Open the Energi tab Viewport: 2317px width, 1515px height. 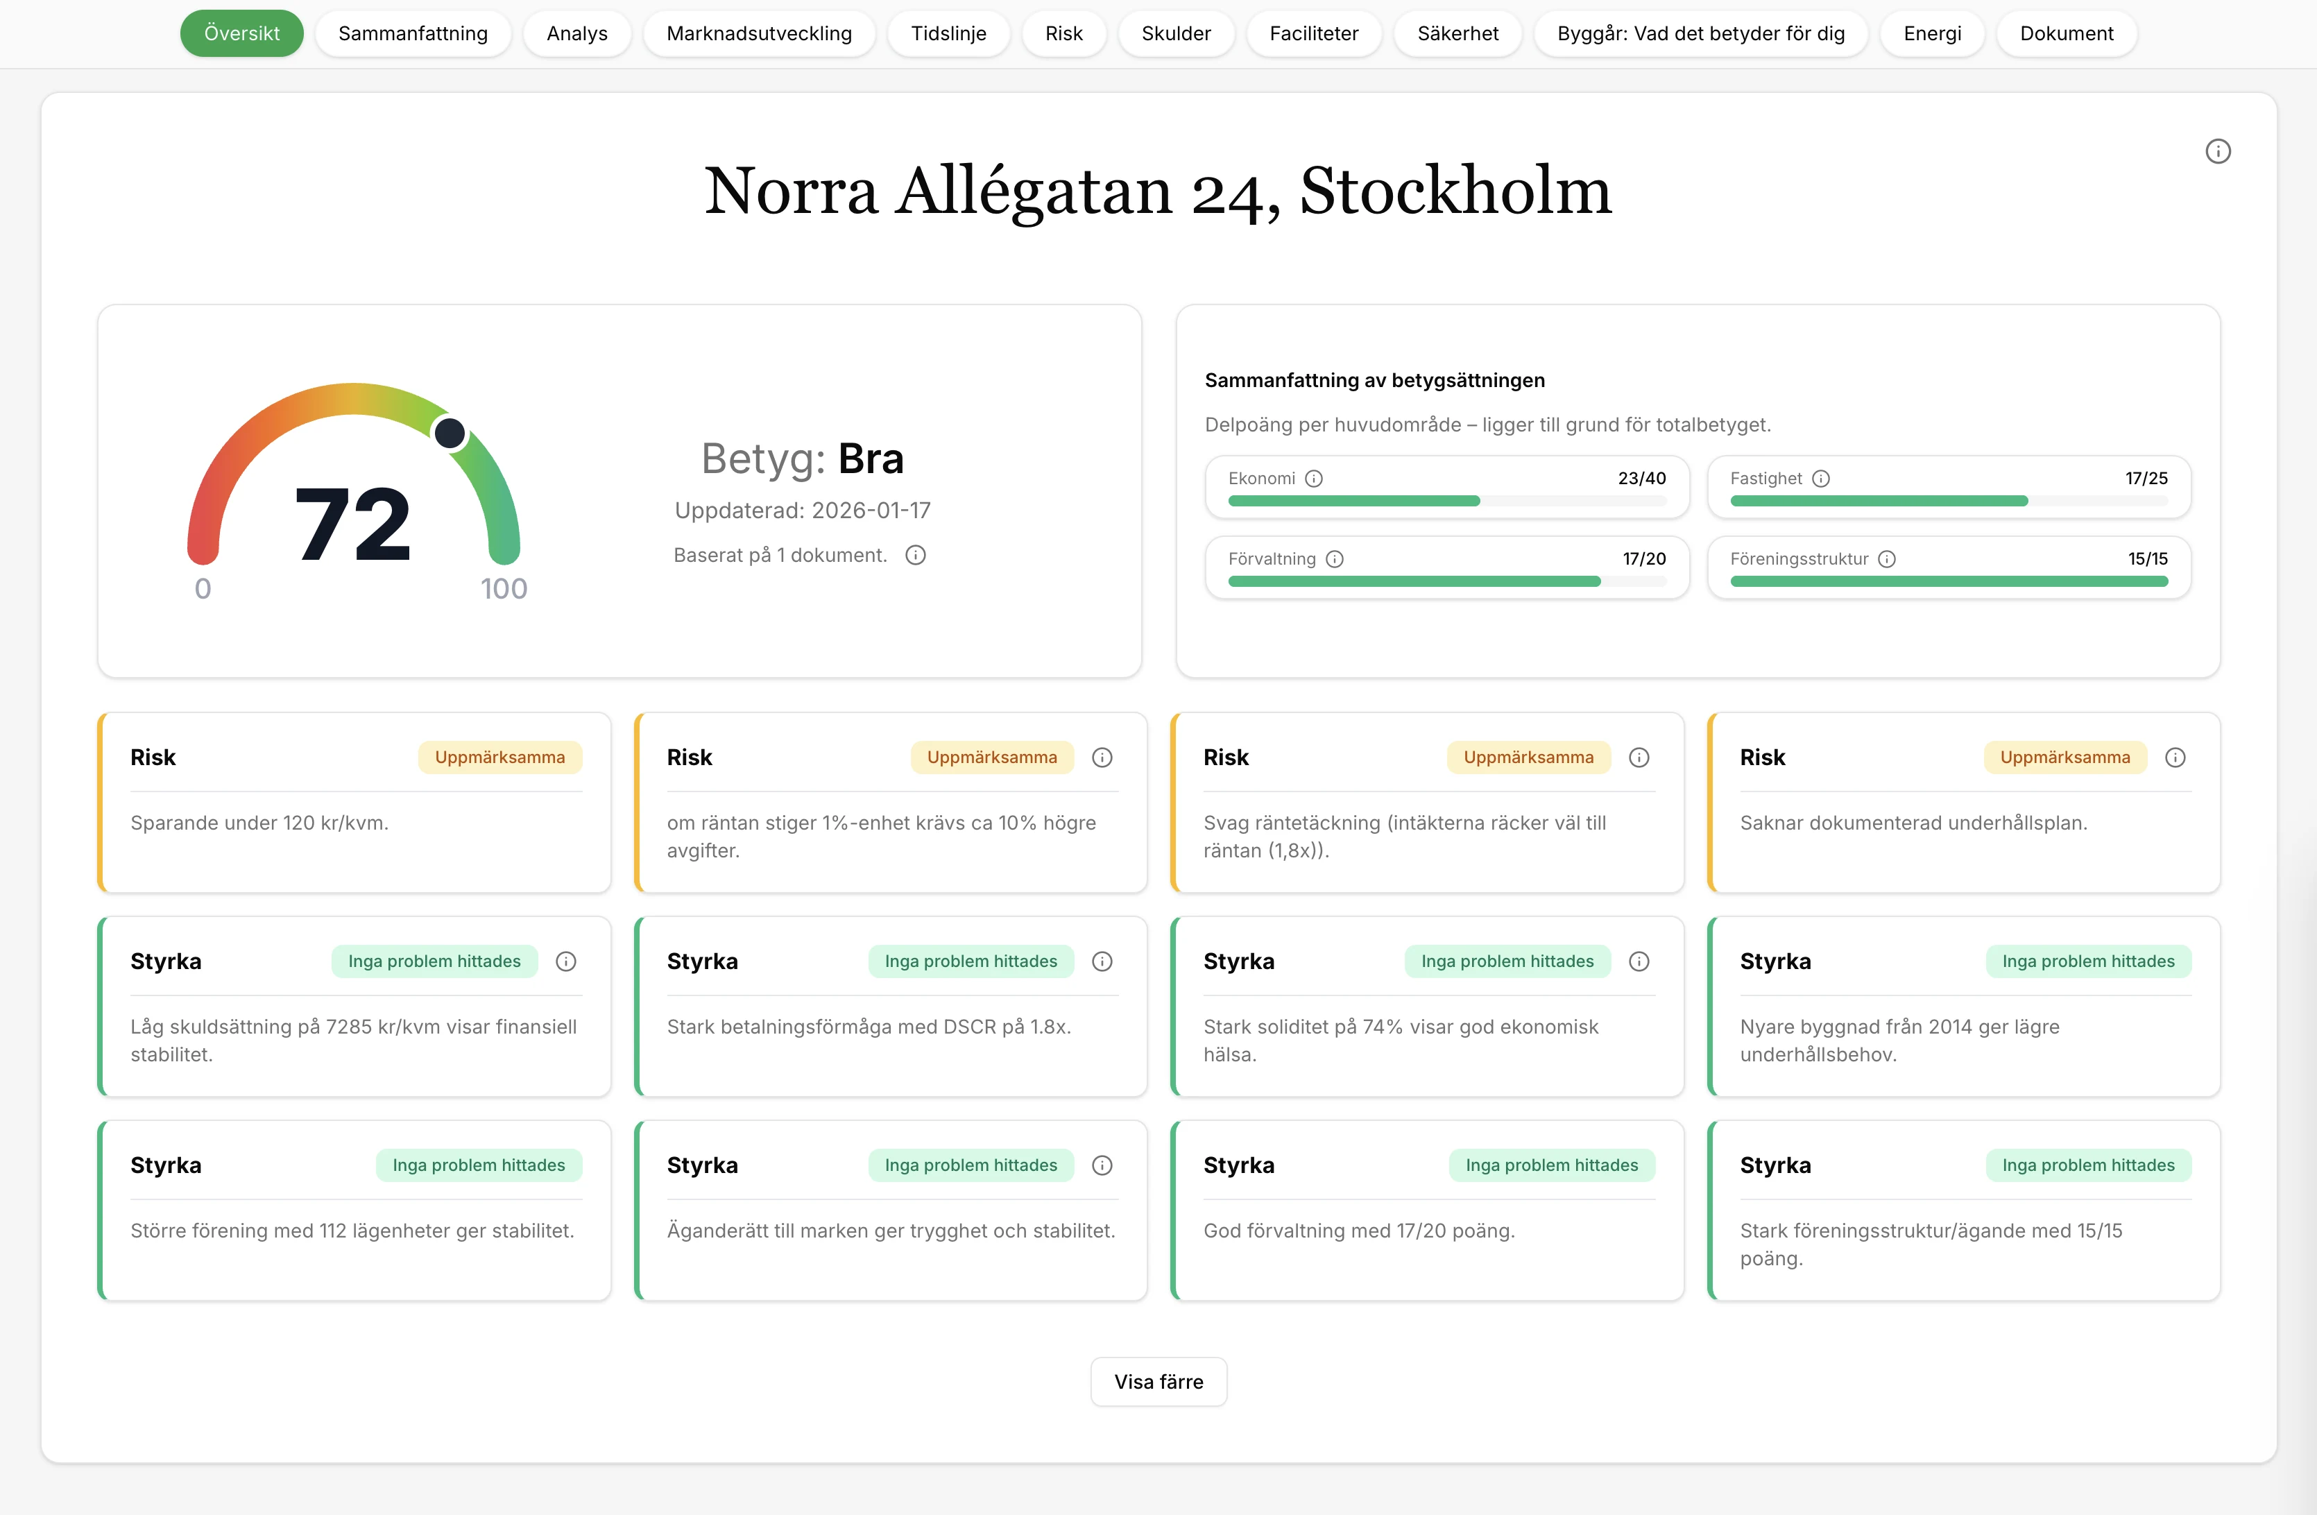tap(1931, 33)
